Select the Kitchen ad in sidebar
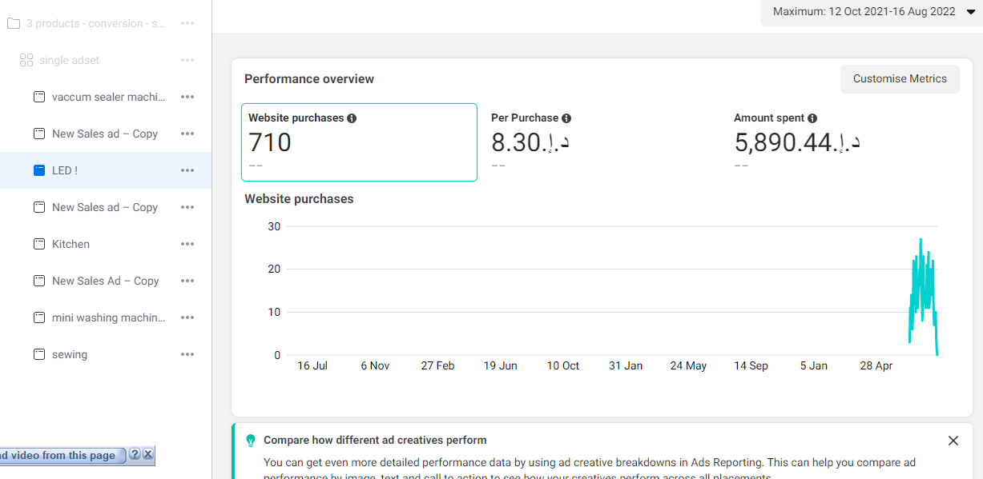 71,244
